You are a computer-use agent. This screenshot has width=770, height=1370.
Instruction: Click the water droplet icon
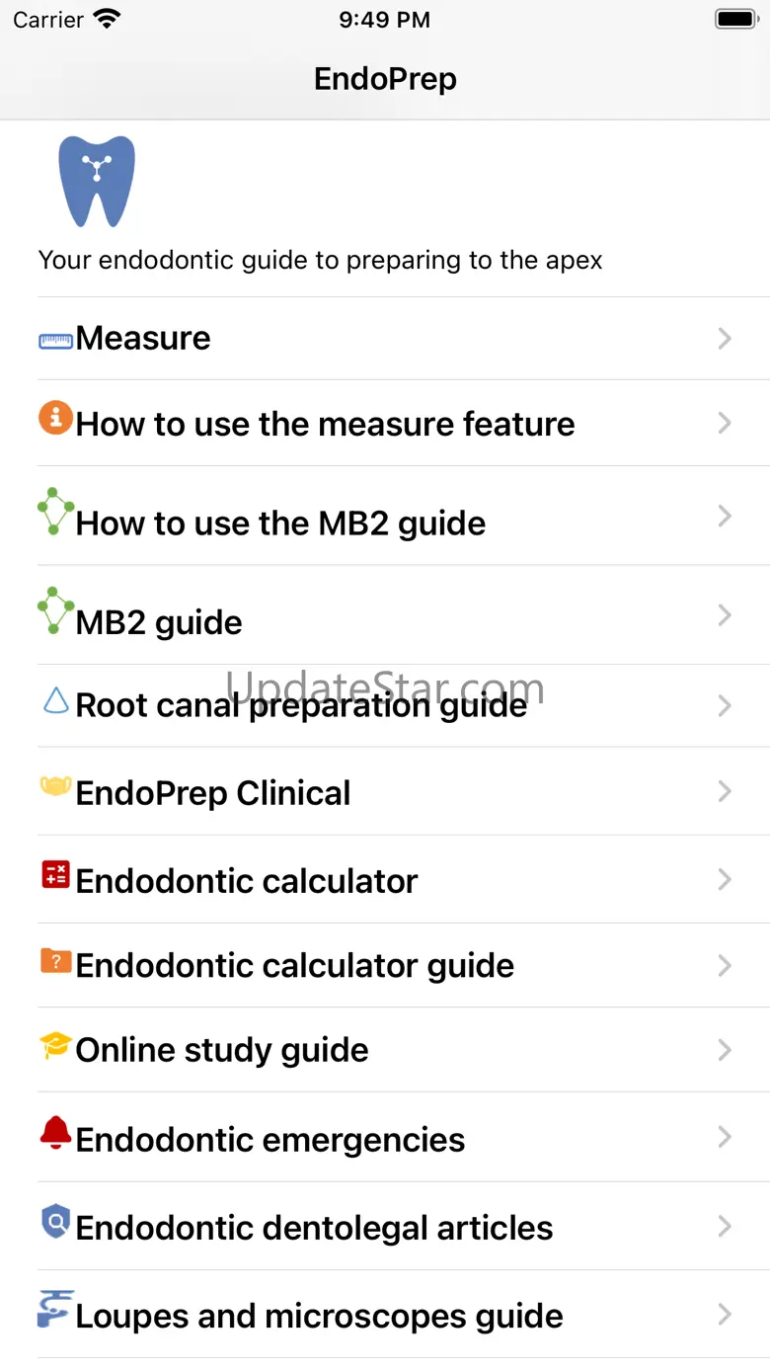55,700
